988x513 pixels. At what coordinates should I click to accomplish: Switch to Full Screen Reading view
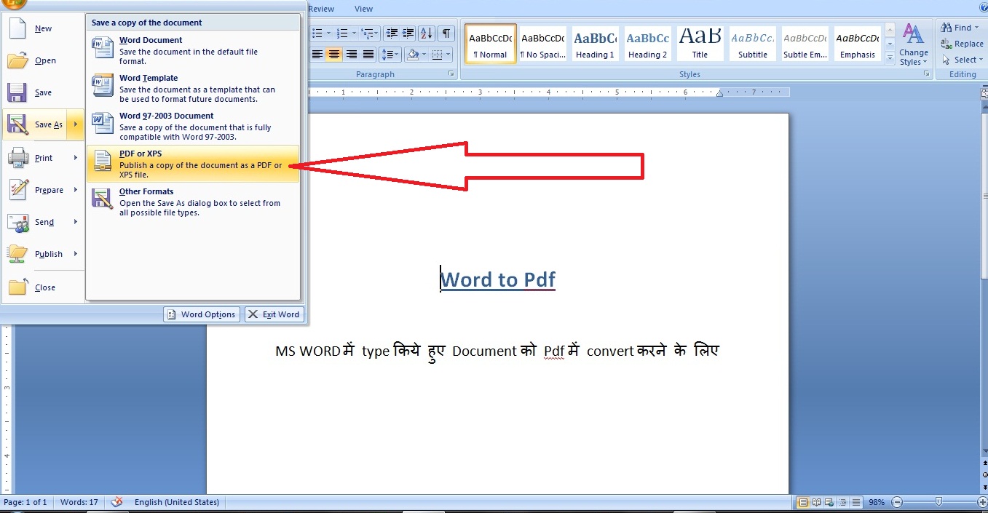816,502
